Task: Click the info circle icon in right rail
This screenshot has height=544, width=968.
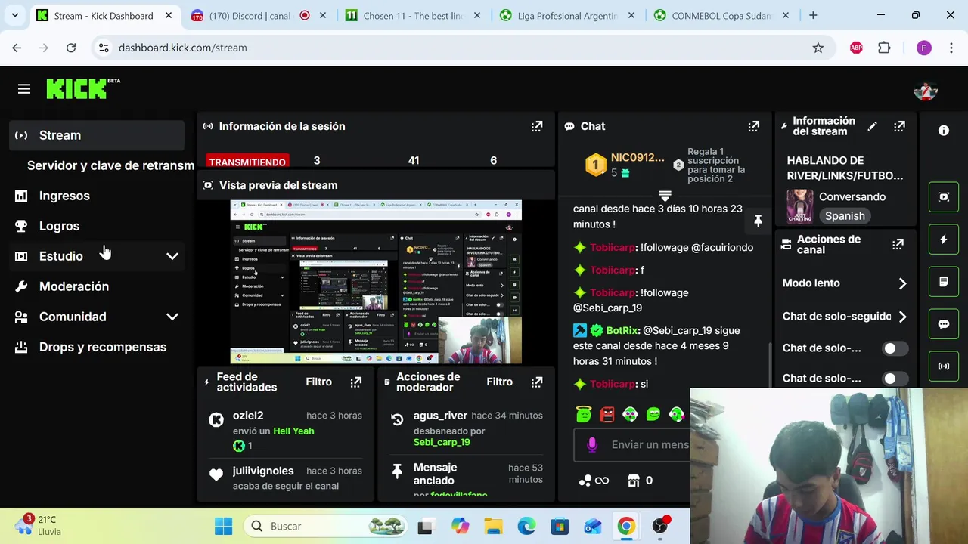Action: click(x=944, y=131)
